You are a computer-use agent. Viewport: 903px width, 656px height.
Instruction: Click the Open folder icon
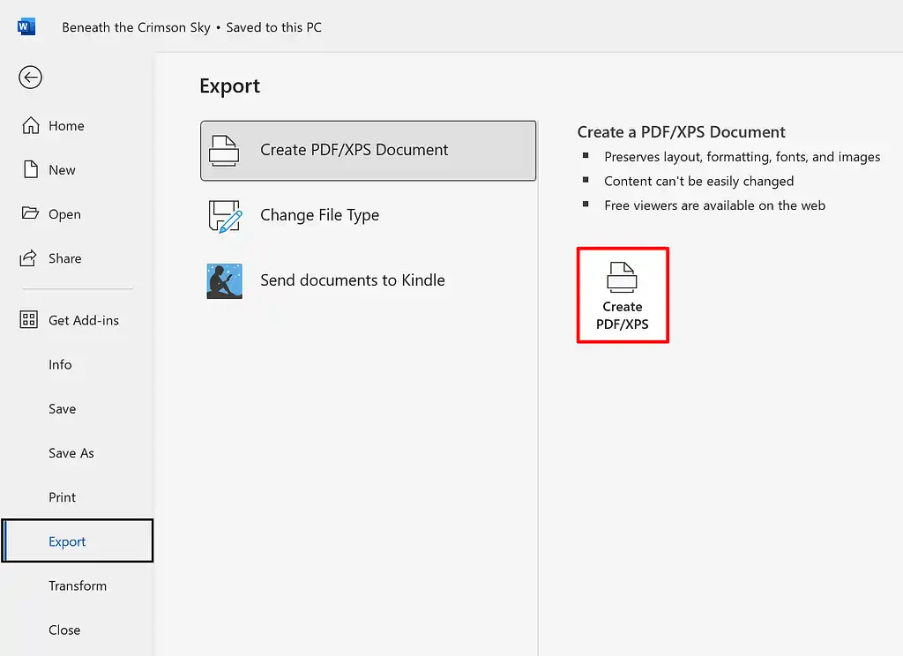click(x=30, y=213)
